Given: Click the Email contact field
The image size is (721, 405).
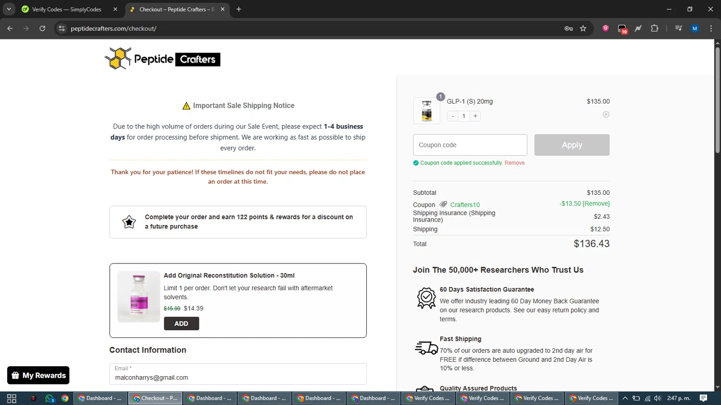Looking at the screenshot, I should pos(238,374).
